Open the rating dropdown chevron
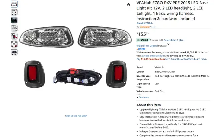Image resolution: width=214 pixels, height=137 pixels. pos(151,27)
